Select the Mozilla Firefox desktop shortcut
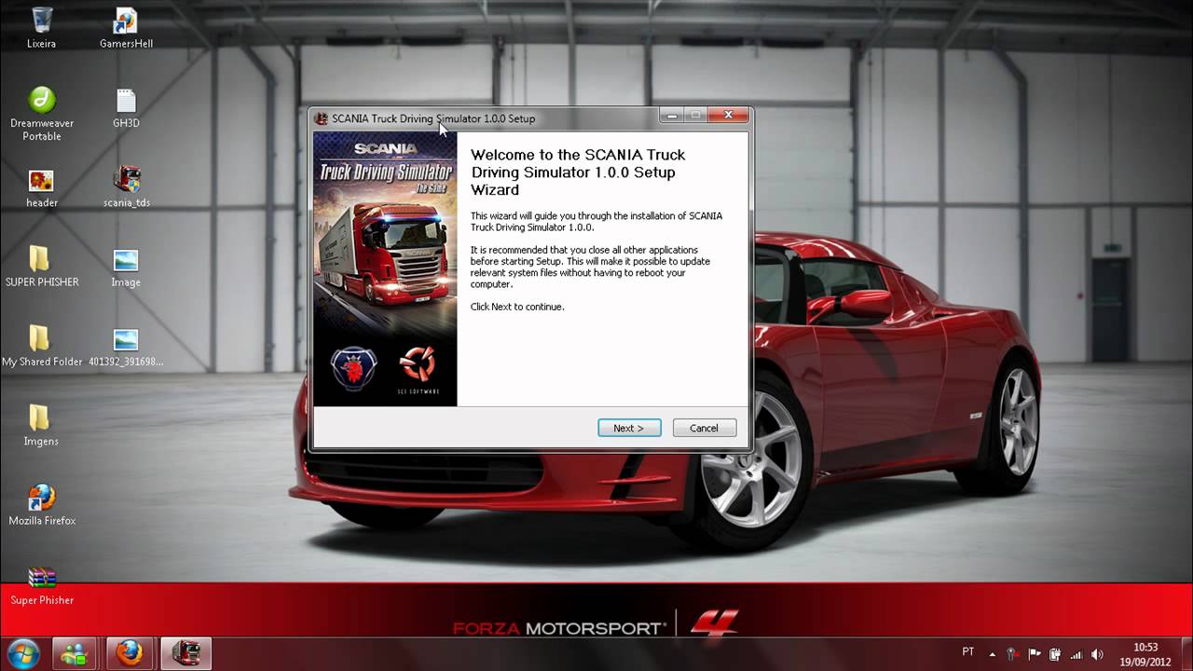This screenshot has height=671, width=1193. point(42,504)
